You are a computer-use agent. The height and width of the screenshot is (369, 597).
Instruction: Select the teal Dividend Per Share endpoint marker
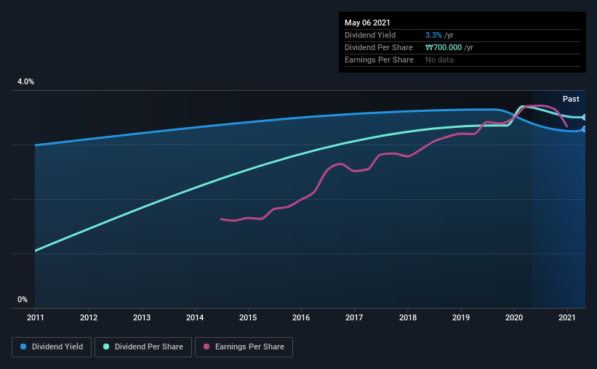(x=585, y=118)
